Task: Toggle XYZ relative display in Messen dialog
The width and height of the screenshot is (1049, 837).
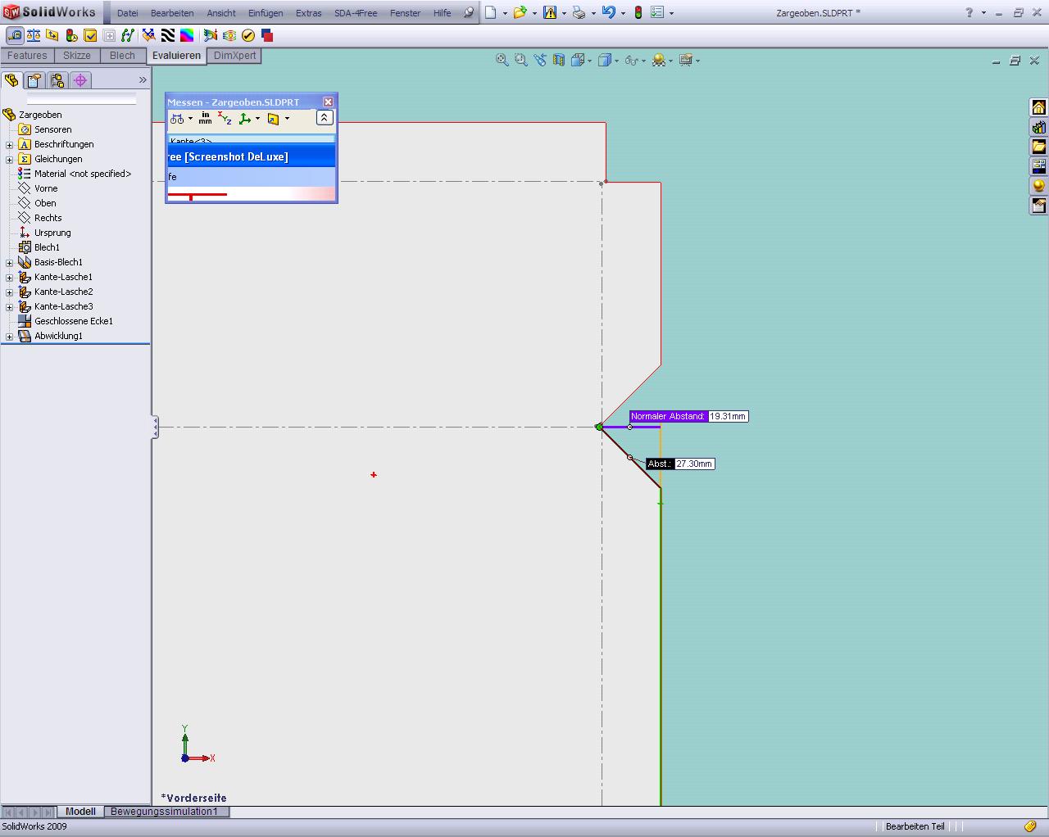Action: pyautogui.click(x=225, y=119)
